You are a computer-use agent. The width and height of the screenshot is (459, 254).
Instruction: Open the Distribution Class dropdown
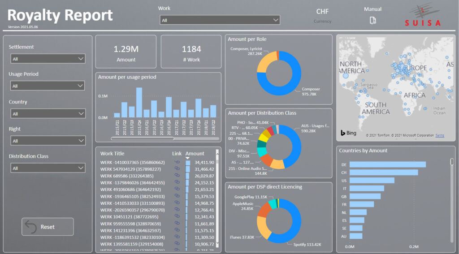tap(47, 168)
